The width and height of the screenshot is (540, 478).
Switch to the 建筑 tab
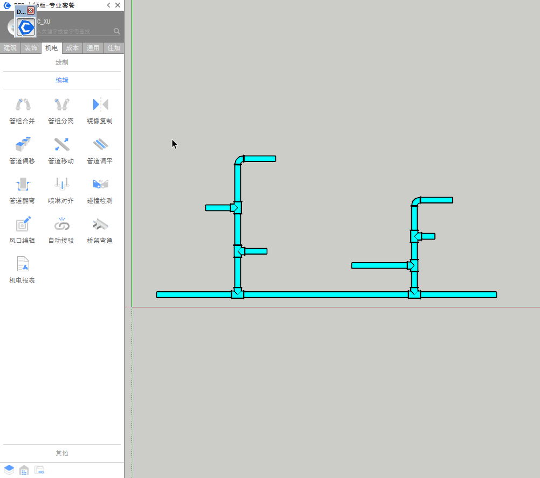click(10, 48)
